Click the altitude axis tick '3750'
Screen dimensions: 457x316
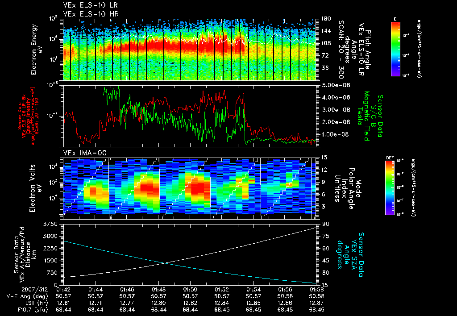click(x=50, y=224)
